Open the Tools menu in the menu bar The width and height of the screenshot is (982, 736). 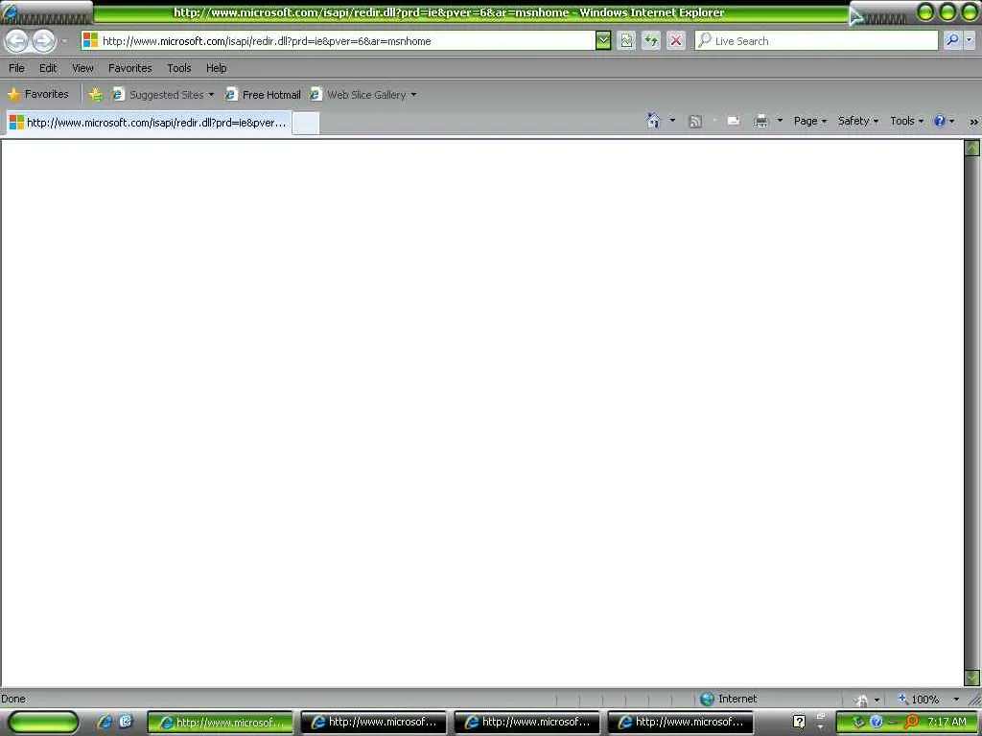click(179, 68)
